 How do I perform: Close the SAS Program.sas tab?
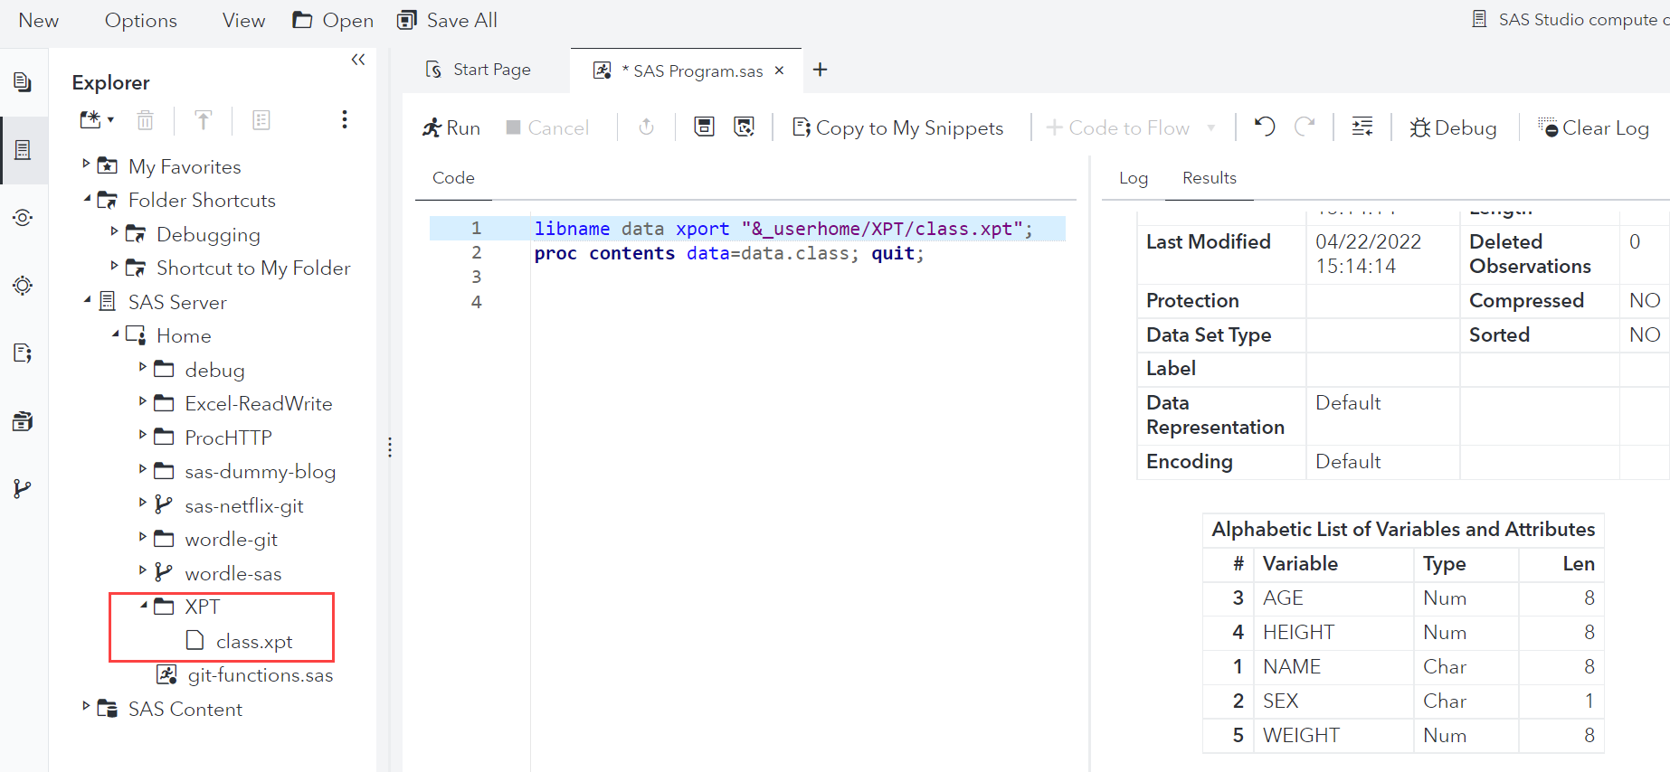(779, 71)
